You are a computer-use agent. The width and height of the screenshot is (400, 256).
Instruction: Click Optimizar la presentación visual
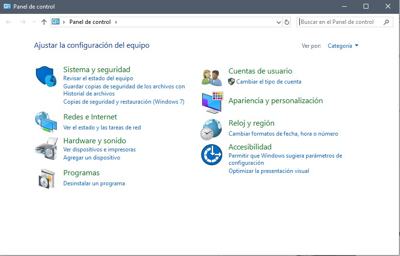click(269, 171)
